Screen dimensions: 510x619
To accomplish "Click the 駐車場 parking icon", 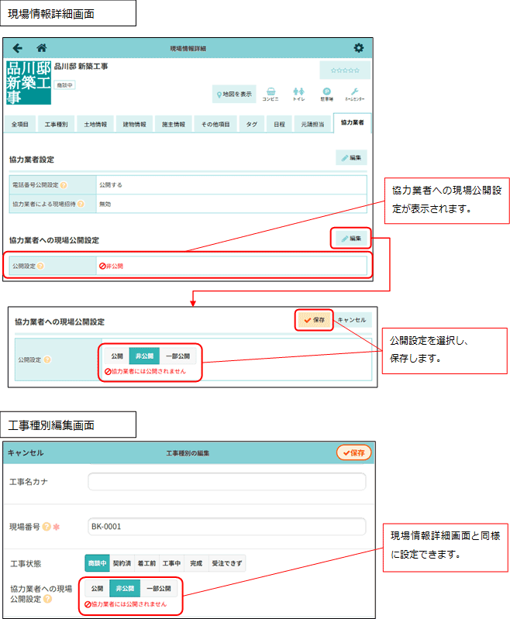I will click(326, 94).
